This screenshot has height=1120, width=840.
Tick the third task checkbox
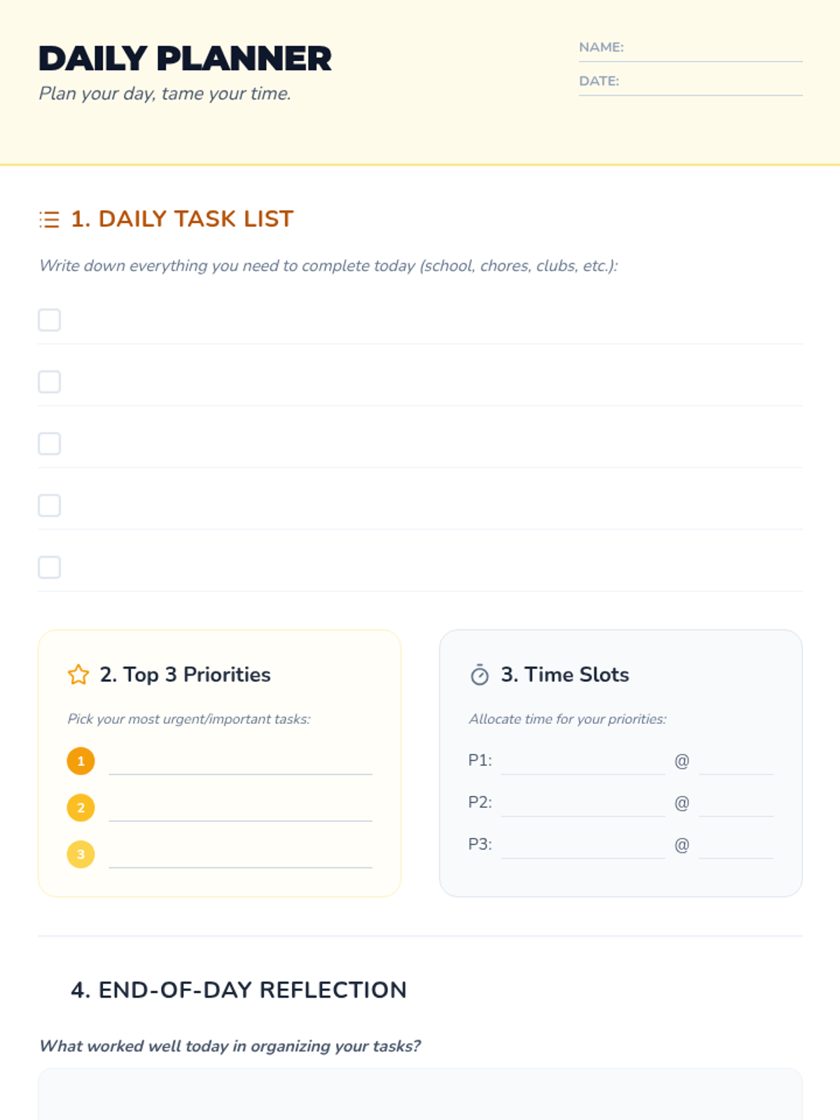(49, 444)
